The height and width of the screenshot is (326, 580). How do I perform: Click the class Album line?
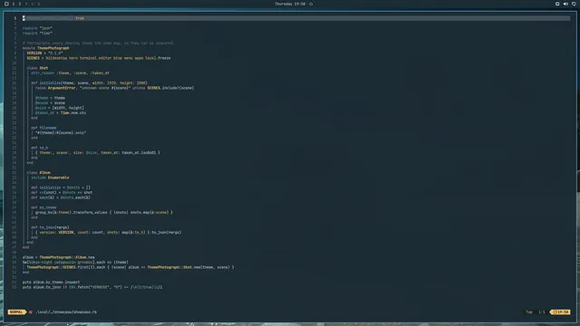[x=38, y=173]
